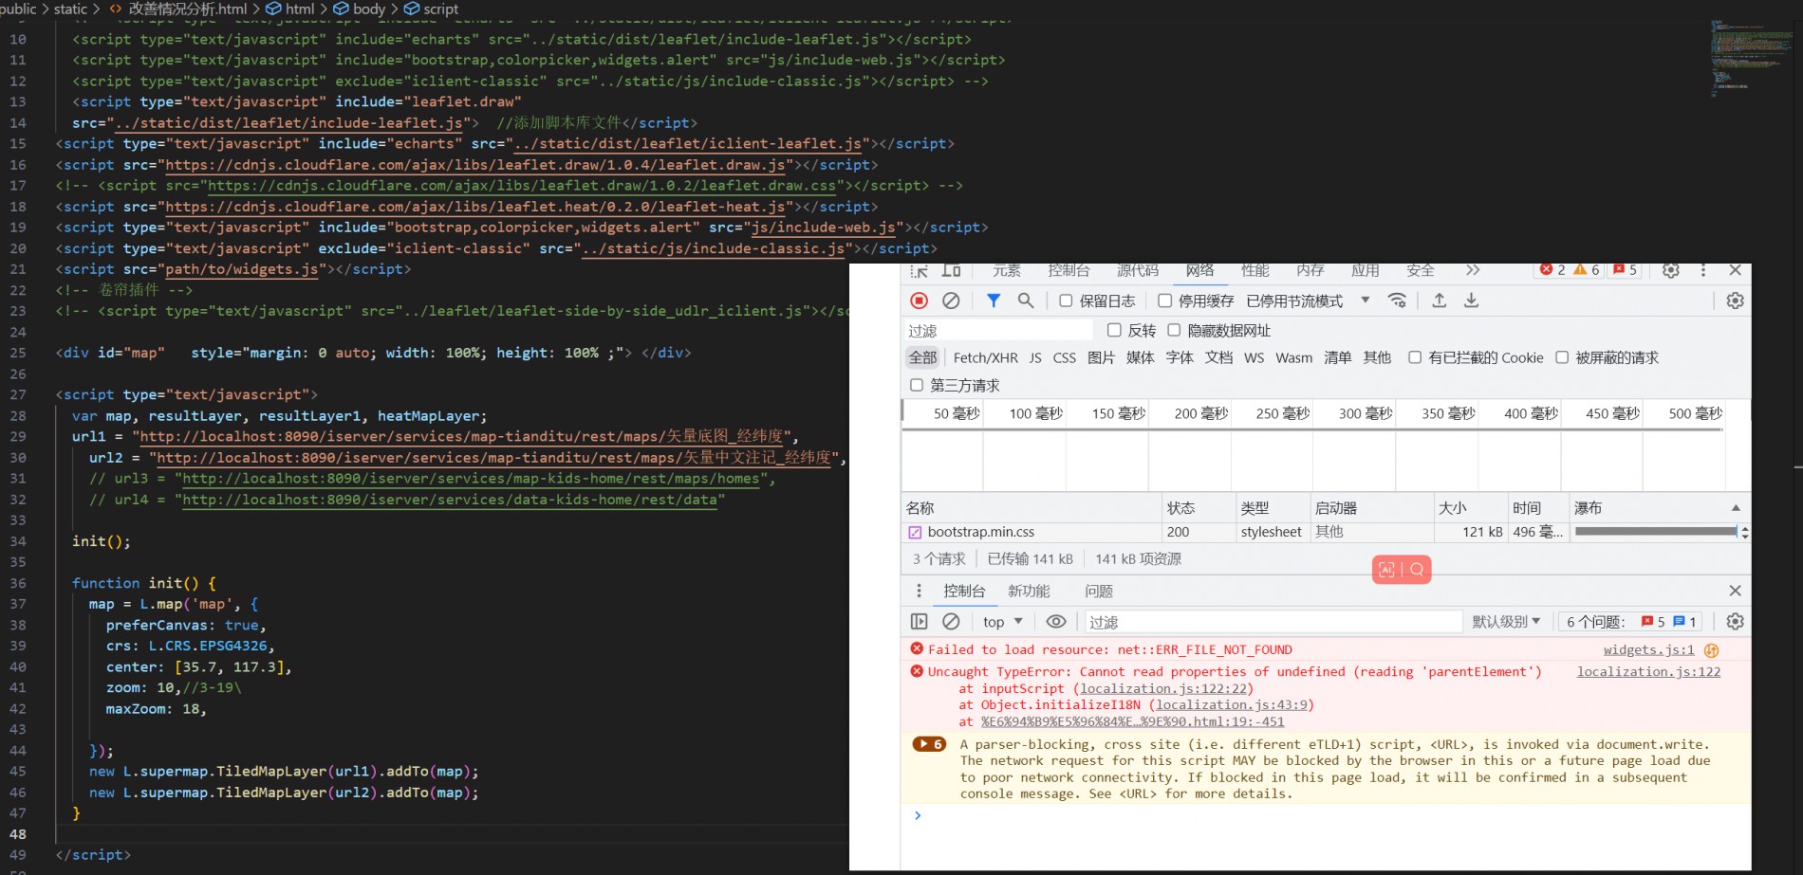Screen dimensions: 1803x875
Task: Filter requests by Fetch/XHR
Action: tap(985, 357)
